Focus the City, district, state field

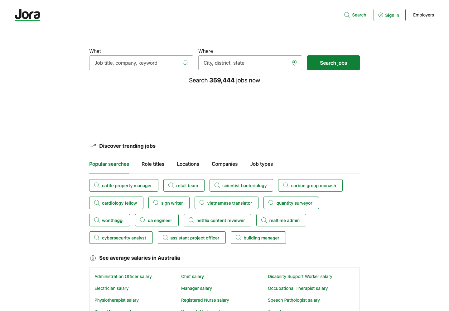point(250,63)
